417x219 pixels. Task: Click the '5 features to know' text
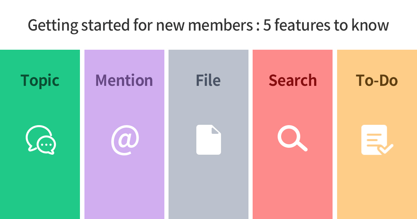(326, 26)
